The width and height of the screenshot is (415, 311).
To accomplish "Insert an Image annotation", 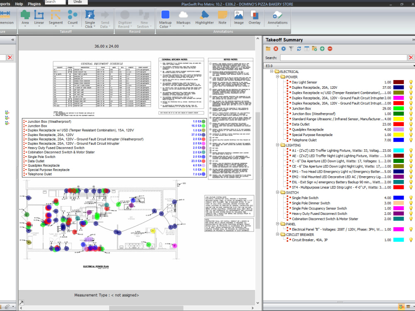I will click(239, 18).
